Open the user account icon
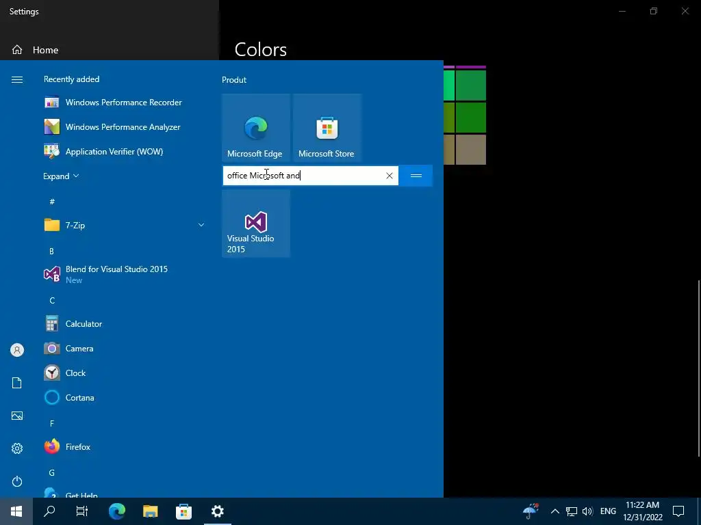 tap(17, 350)
